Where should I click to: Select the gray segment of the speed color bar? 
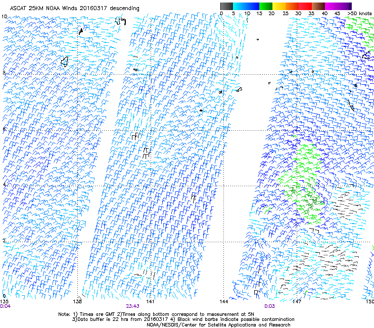click(x=226, y=6)
